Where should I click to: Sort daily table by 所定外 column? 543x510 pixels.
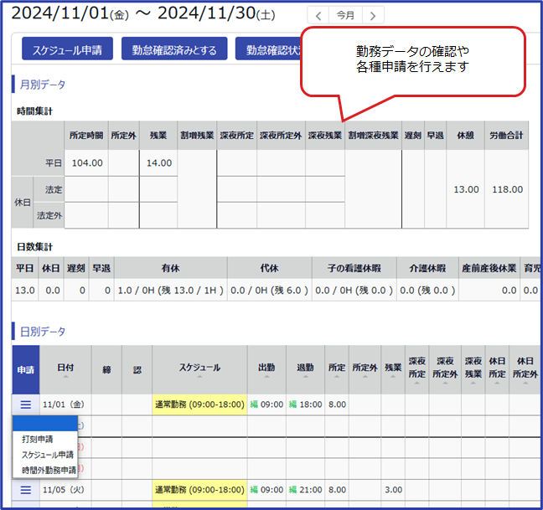(365, 369)
